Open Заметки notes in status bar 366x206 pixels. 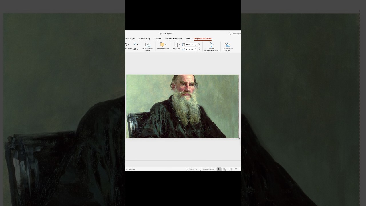click(191, 169)
